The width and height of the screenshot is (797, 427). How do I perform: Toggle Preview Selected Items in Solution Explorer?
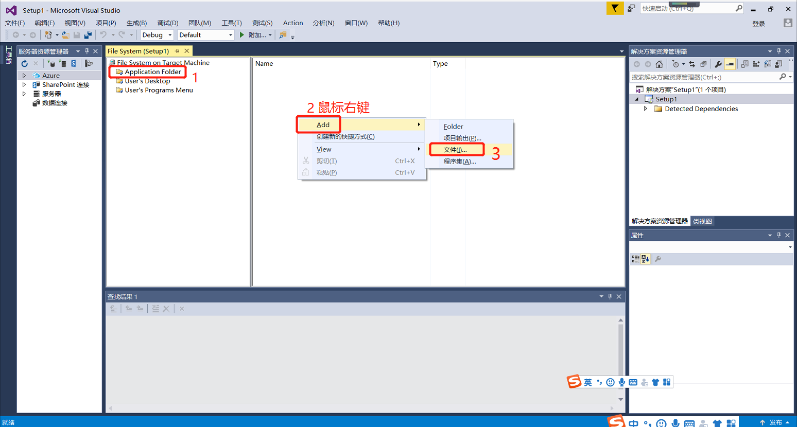[730, 64]
